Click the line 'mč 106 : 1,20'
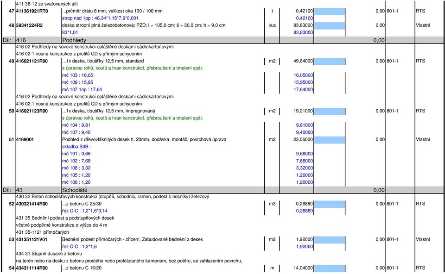 pyautogui.click(x=76, y=182)
